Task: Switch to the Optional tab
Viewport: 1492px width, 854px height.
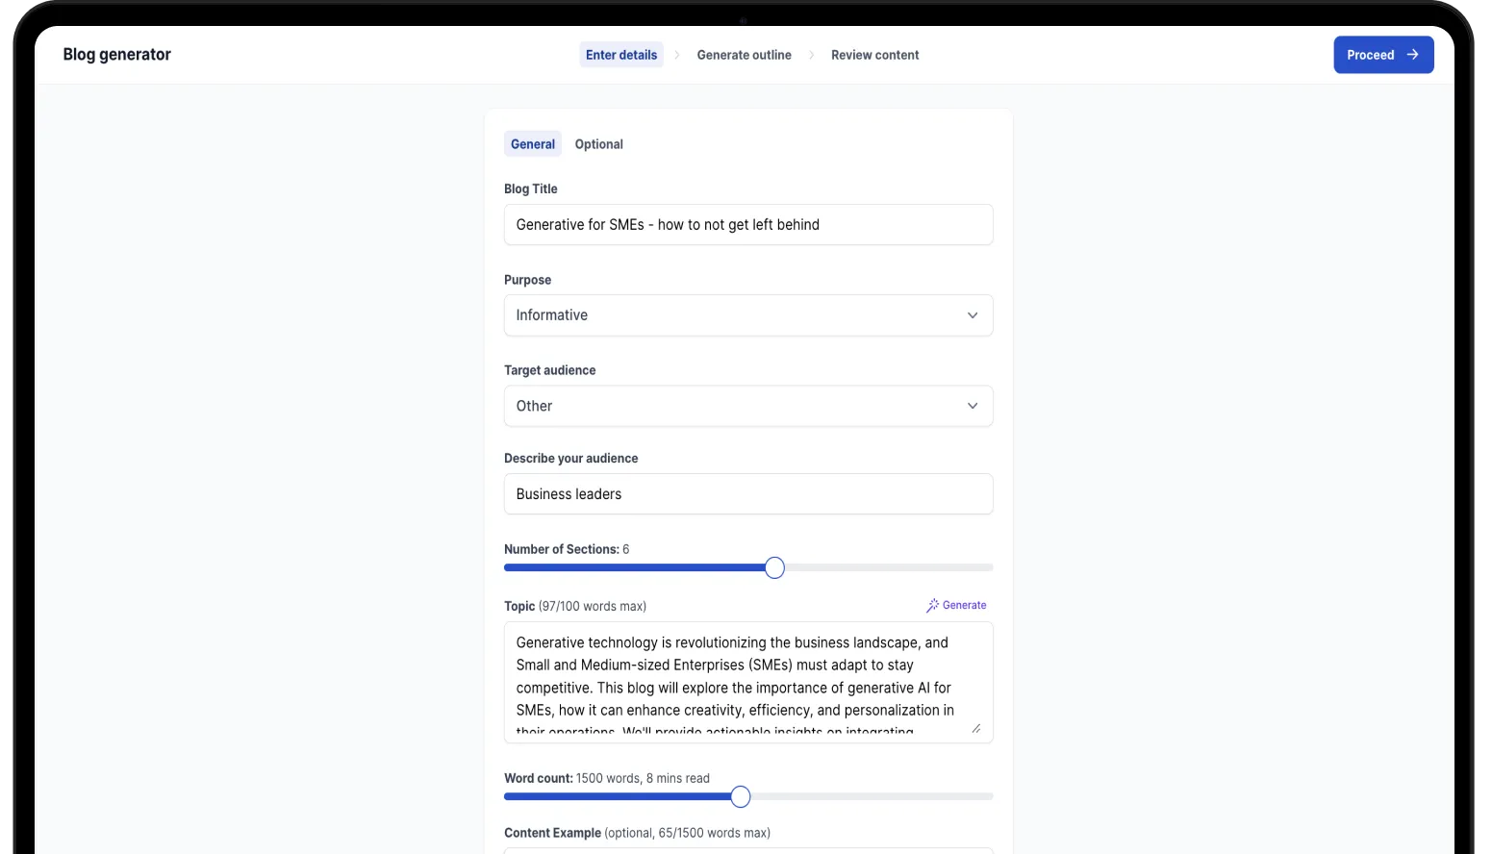Action: coord(598,144)
